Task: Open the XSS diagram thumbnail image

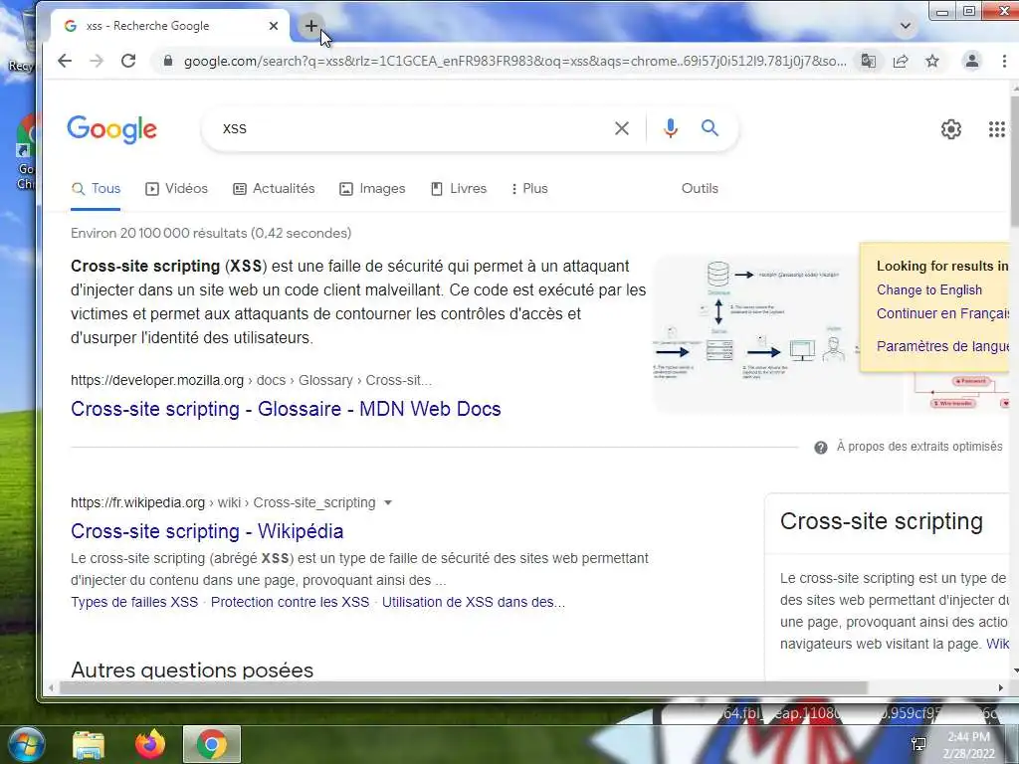Action: tap(756, 332)
